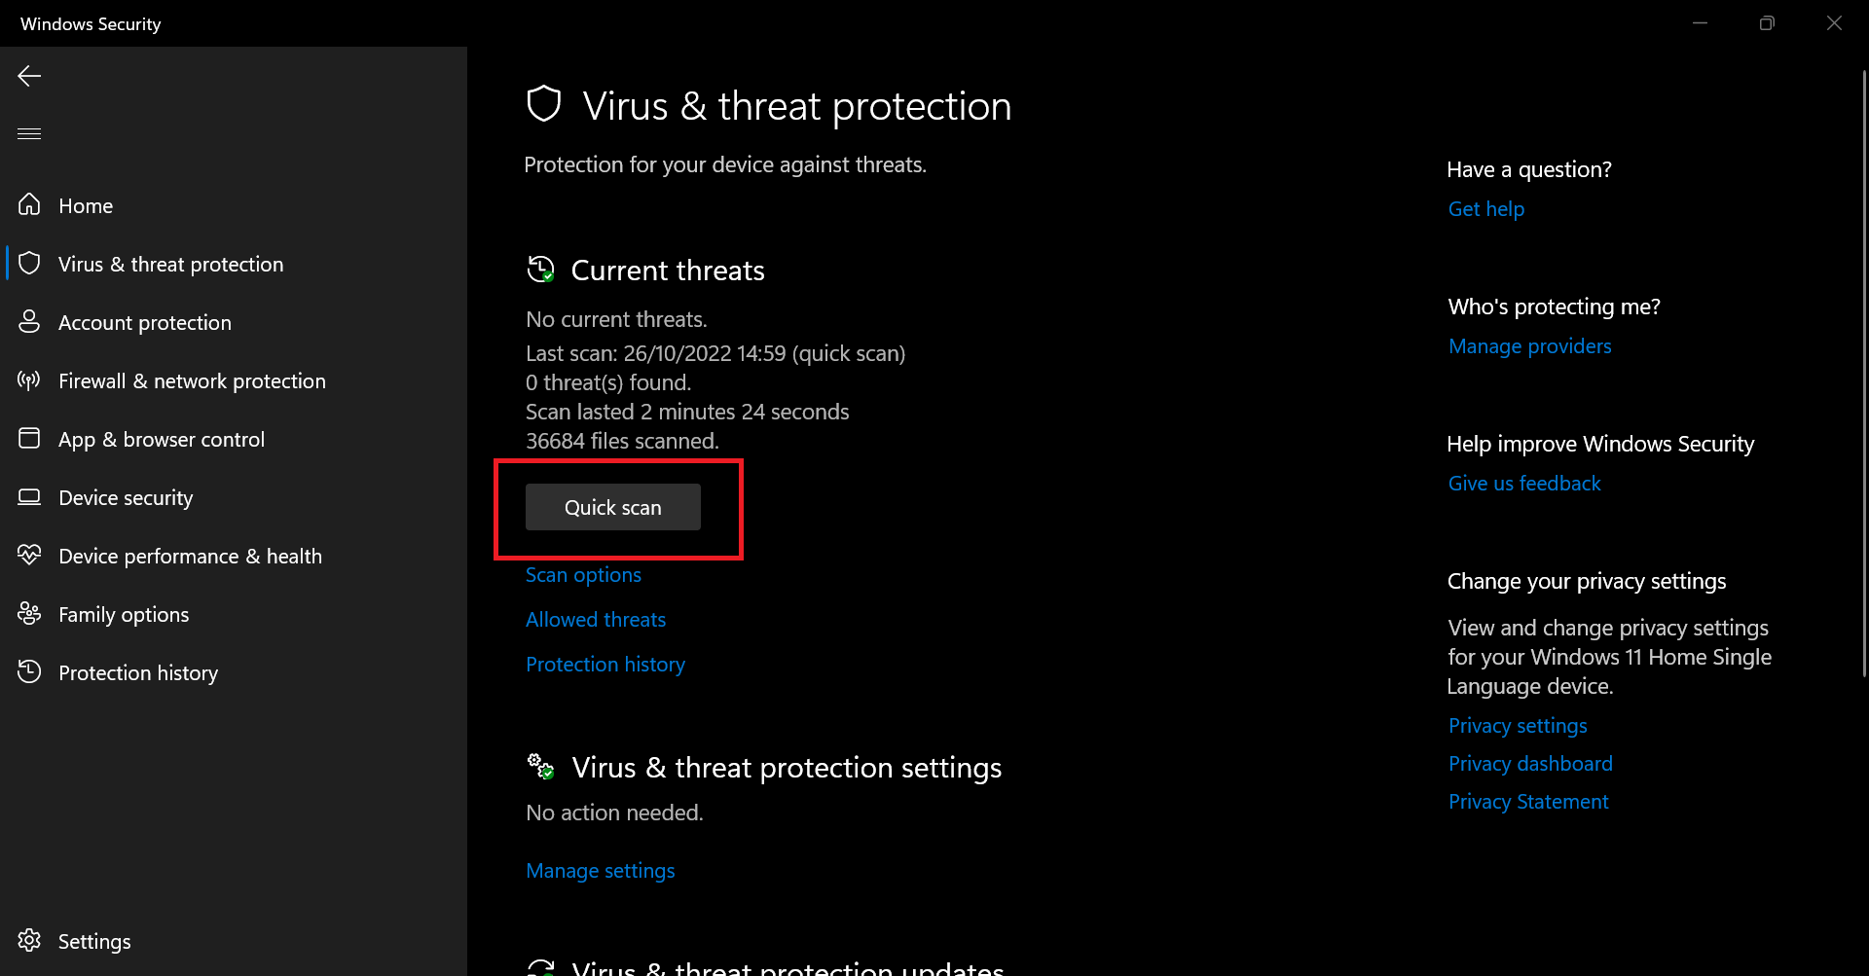
Task: Open the Home section
Action: pos(86,205)
